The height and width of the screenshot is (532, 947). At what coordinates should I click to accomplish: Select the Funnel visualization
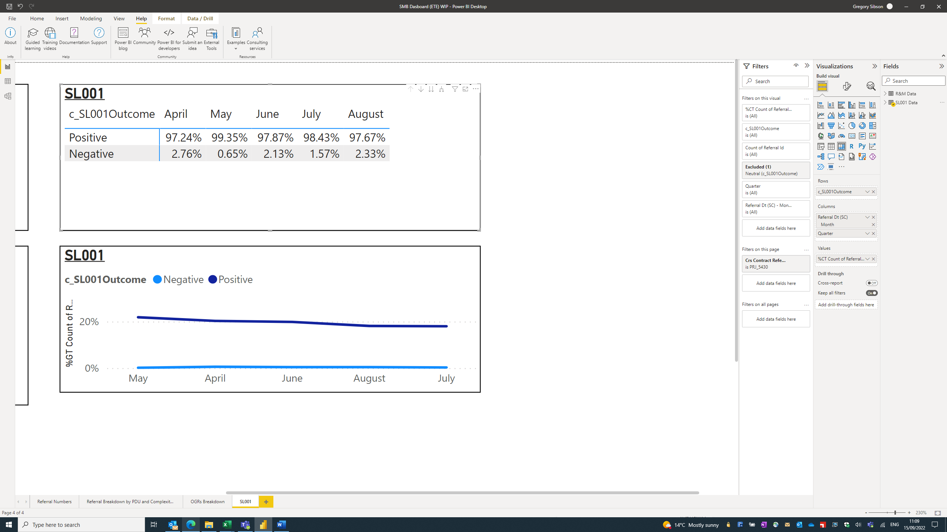pos(831,126)
